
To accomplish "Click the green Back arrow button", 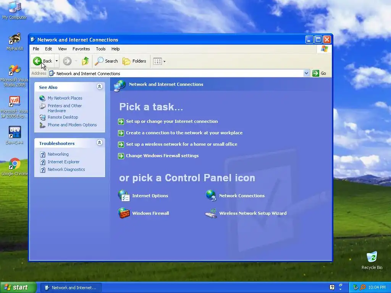I will pyautogui.click(x=37, y=61).
